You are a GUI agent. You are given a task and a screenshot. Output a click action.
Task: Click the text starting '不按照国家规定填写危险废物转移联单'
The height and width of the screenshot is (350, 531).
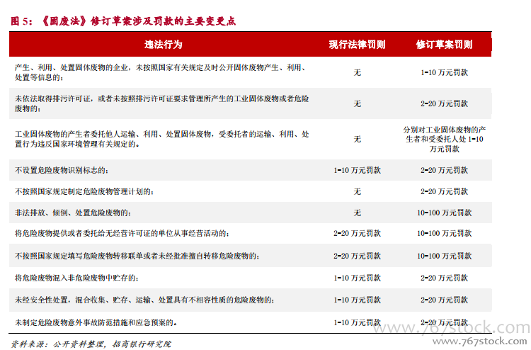[x=137, y=256]
